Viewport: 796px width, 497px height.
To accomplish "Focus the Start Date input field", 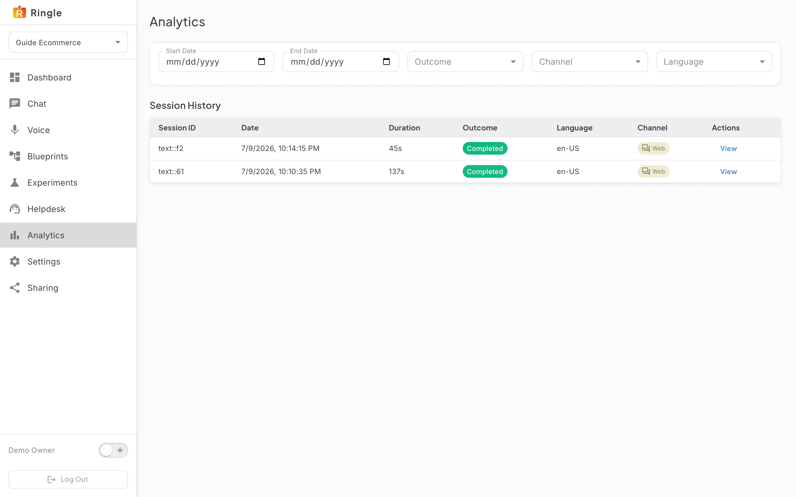I will [216, 62].
